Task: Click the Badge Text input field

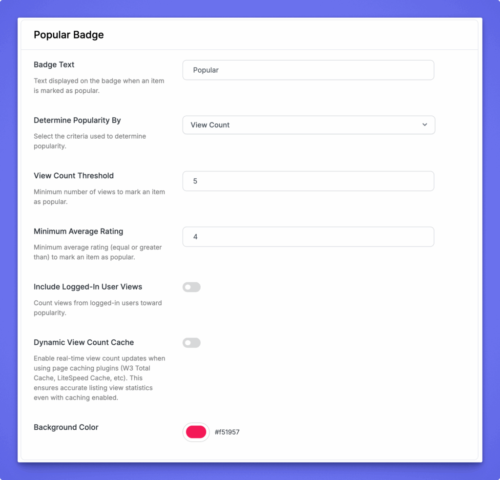Action: (308, 70)
